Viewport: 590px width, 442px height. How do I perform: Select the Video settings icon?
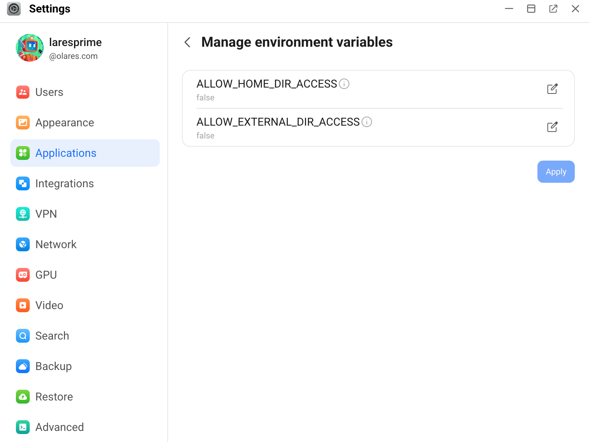click(22, 305)
